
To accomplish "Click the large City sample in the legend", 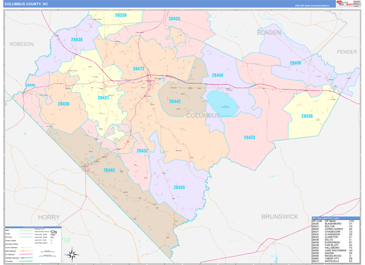I will coord(53,233).
